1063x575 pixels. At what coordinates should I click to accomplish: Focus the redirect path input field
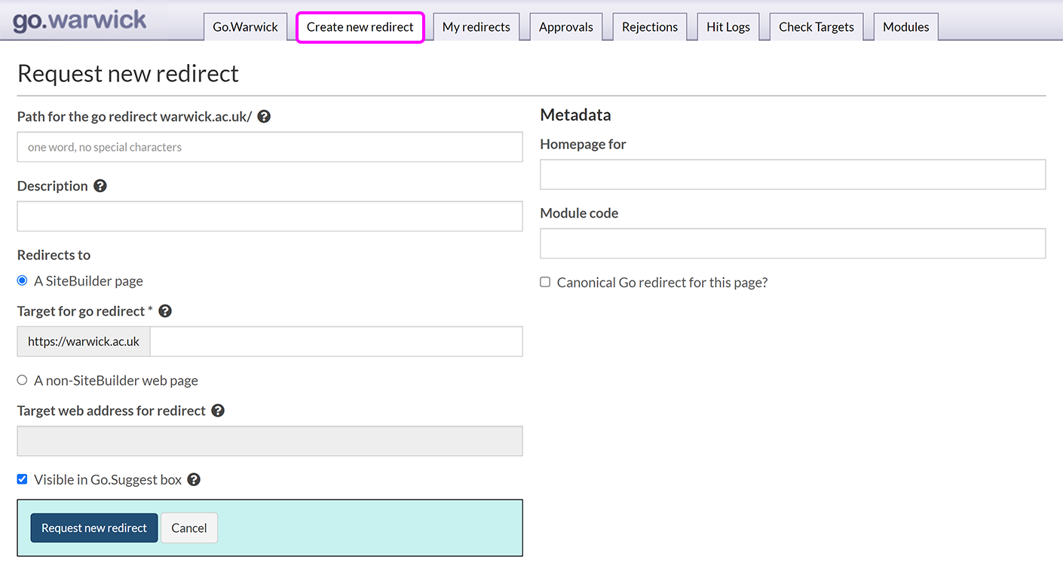[x=269, y=147]
